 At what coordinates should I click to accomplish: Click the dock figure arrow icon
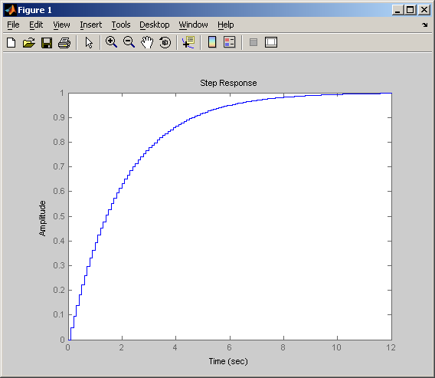[x=425, y=25]
